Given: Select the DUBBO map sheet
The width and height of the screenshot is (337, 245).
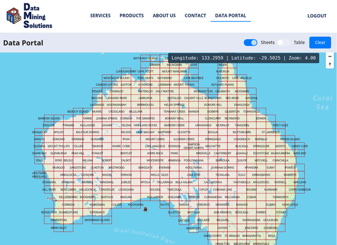Looking at the screenshot, I should (x=271, y=205).
